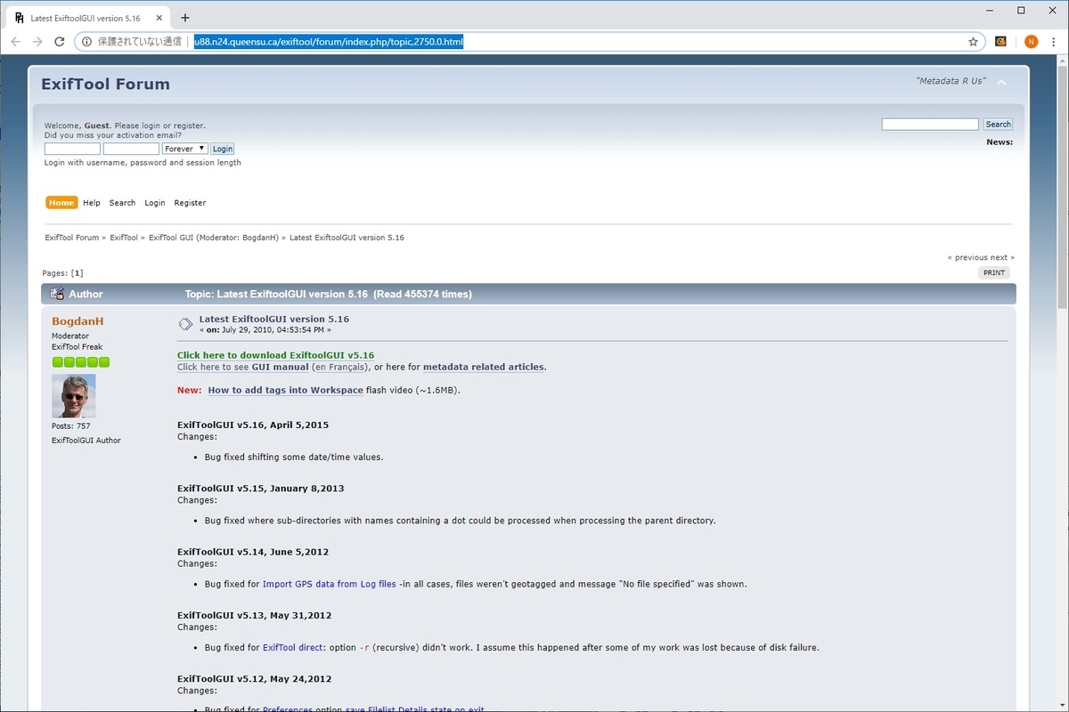Click the register text link in welcome
Viewport: 1069px width, 712px height.
(x=188, y=125)
